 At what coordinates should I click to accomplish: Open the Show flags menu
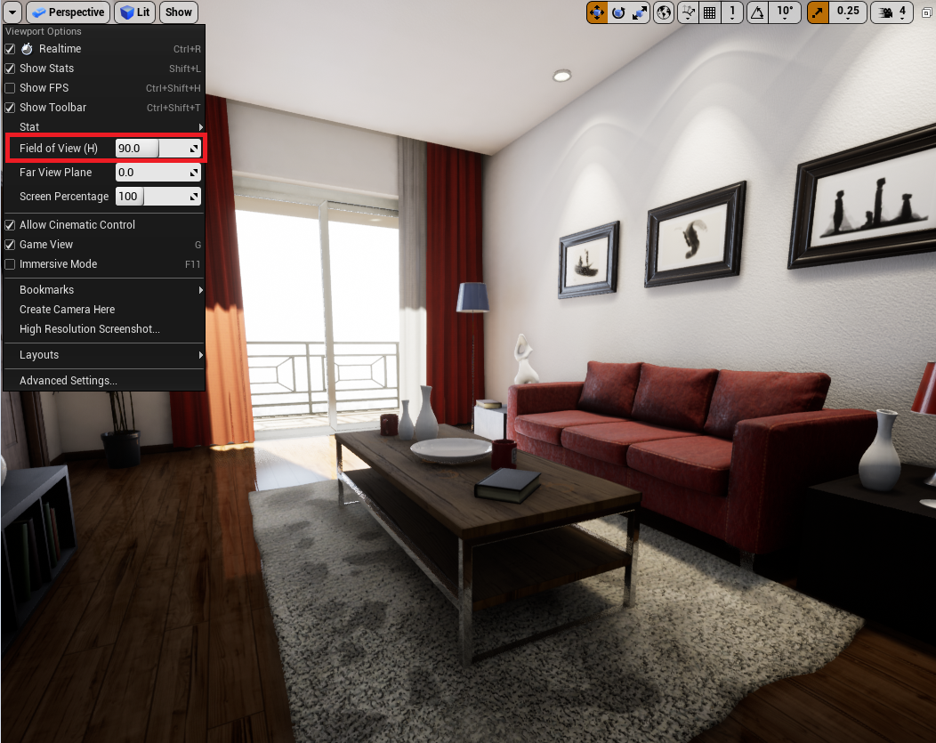pos(179,12)
